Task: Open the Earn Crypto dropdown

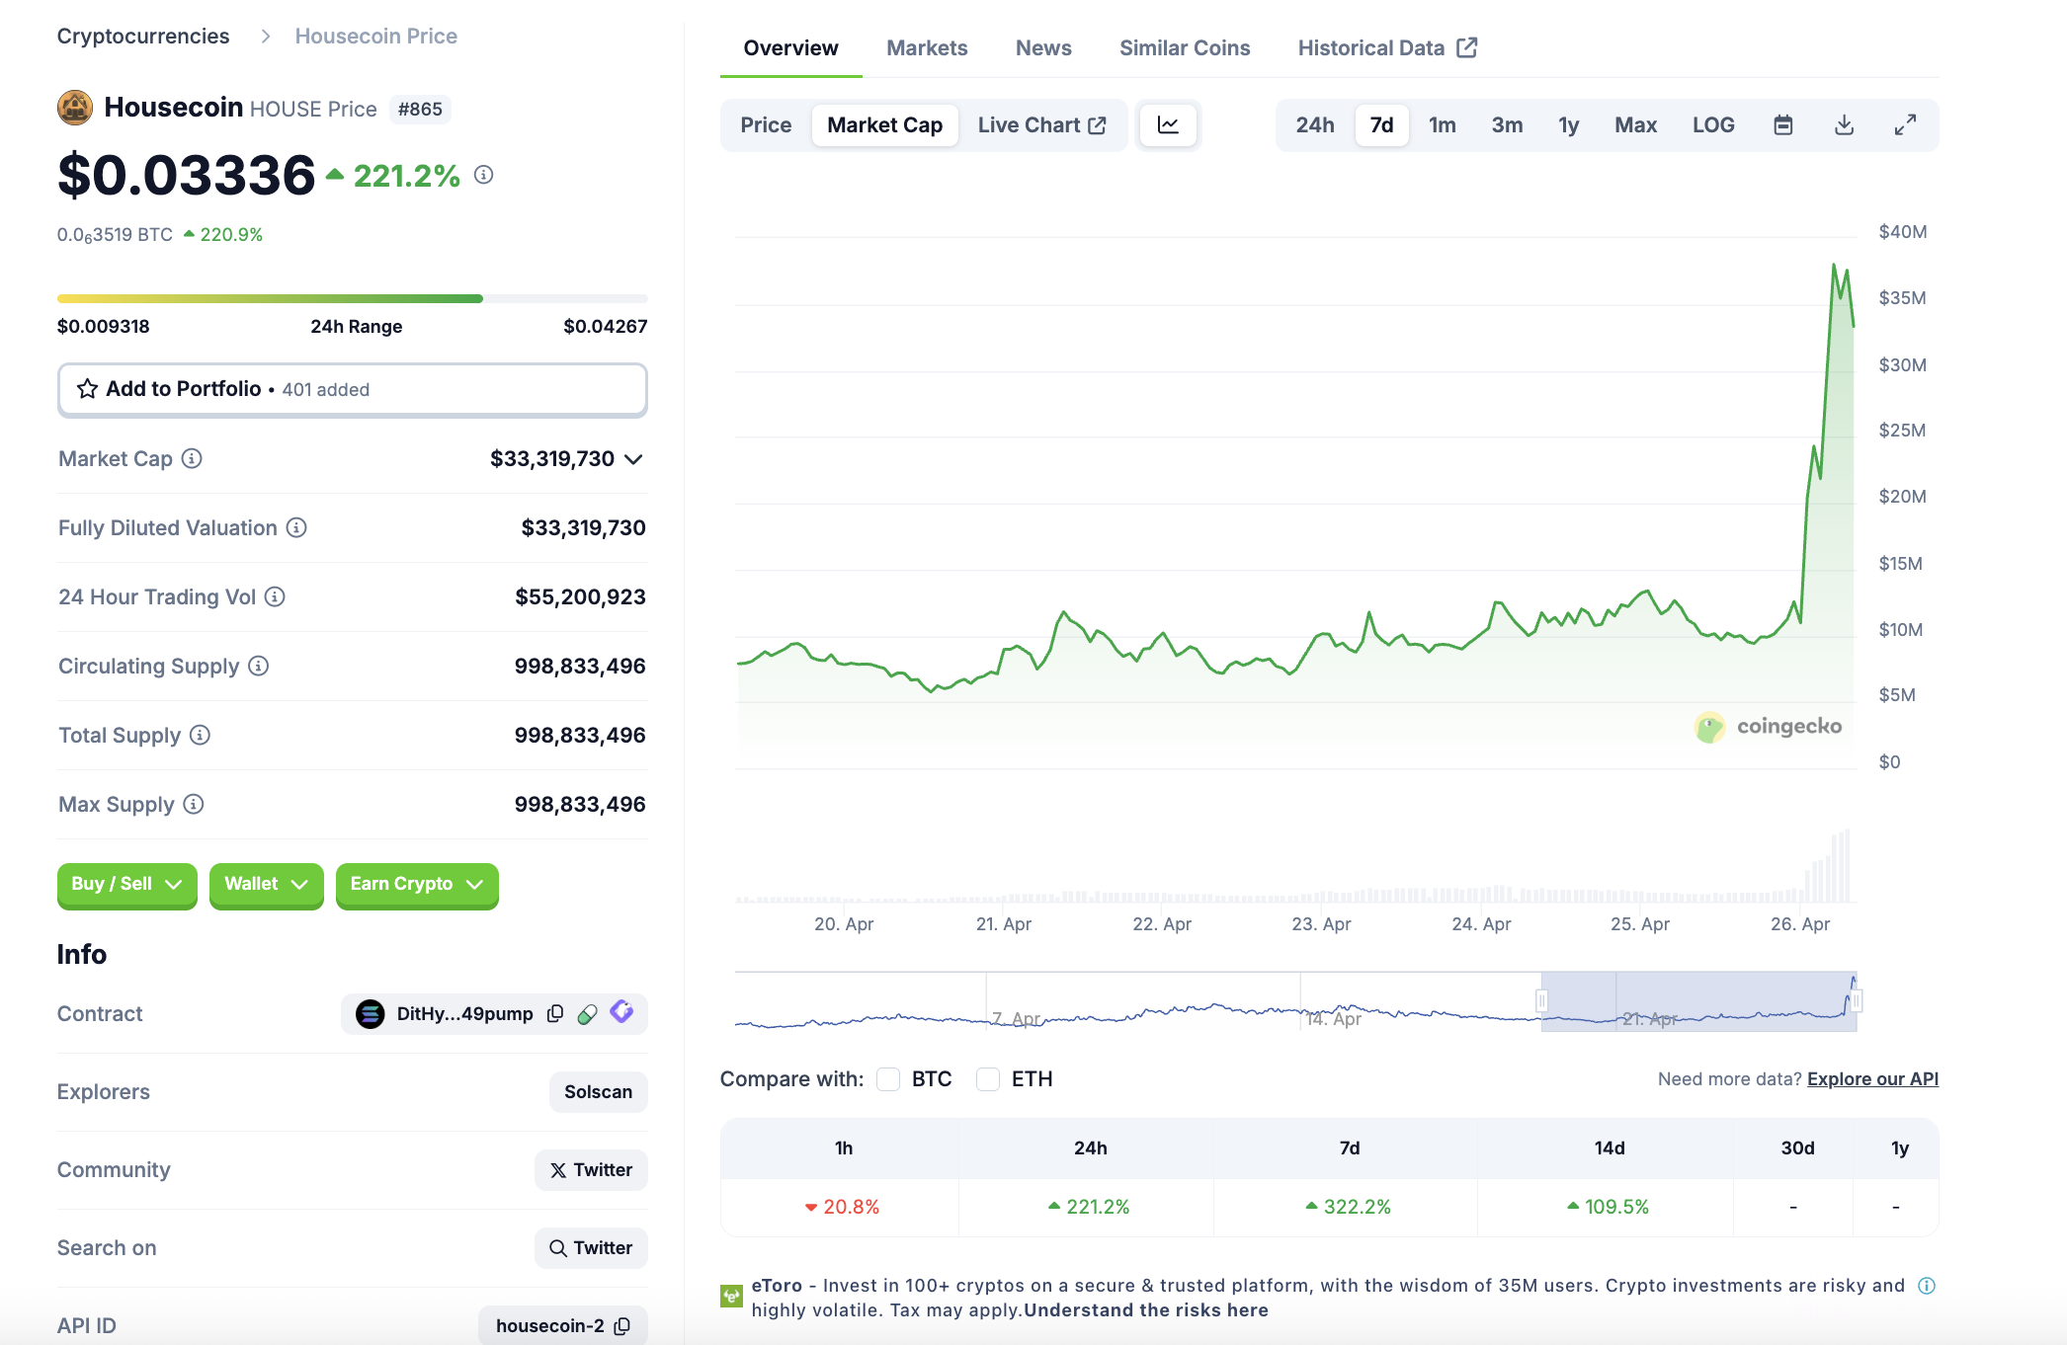Action: (x=416, y=884)
